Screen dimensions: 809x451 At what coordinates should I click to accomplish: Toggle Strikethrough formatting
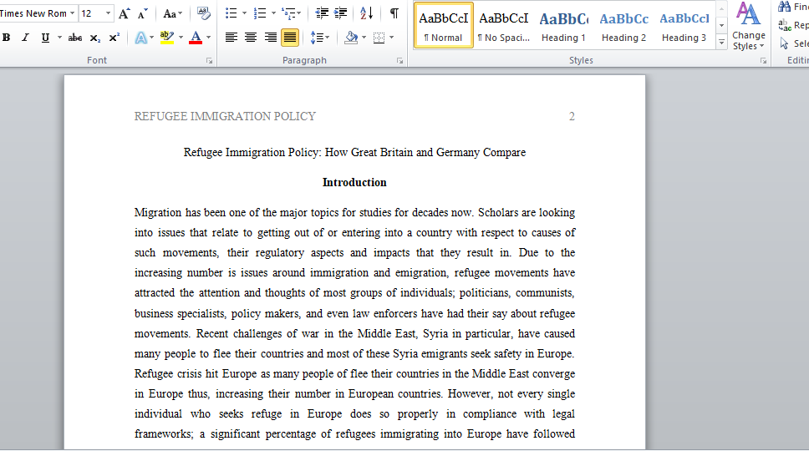point(75,38)
